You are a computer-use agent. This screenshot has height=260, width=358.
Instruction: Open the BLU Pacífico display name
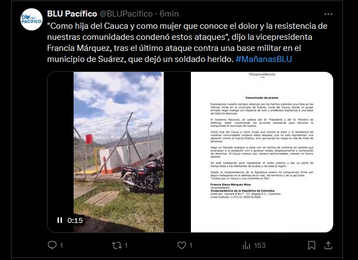72,14
